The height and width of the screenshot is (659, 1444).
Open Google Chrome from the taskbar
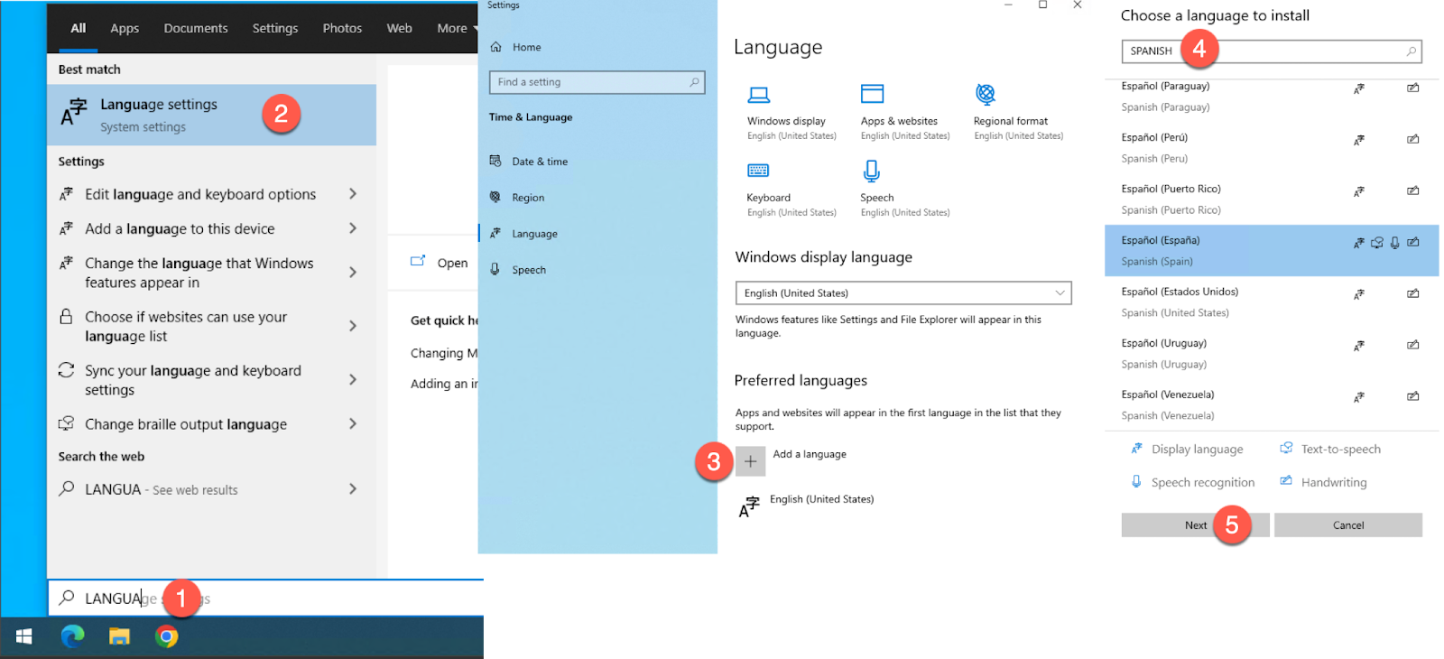point(166,636)
